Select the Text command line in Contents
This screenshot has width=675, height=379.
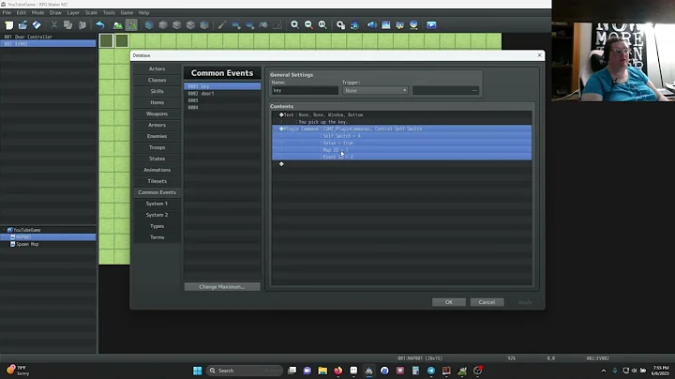click(x=401, y=115)
